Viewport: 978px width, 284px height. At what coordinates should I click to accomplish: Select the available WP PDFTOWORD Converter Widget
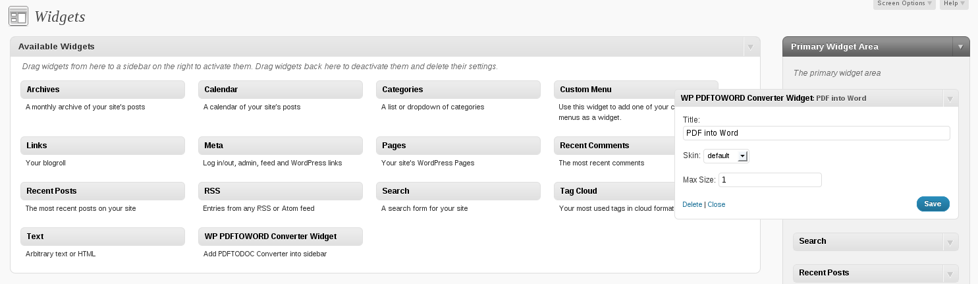(281, 237)
